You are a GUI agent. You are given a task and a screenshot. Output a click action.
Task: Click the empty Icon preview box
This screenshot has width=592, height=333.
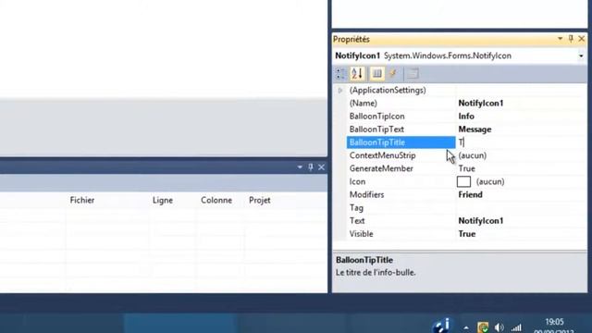[463, 181]
